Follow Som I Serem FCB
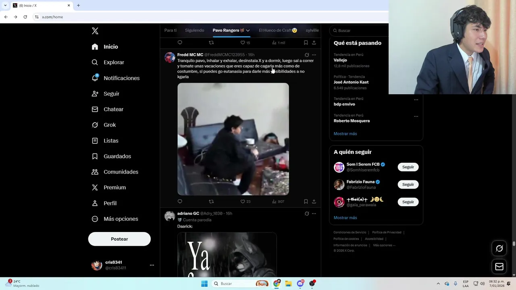516x290 pixels. tap(408, 167)
